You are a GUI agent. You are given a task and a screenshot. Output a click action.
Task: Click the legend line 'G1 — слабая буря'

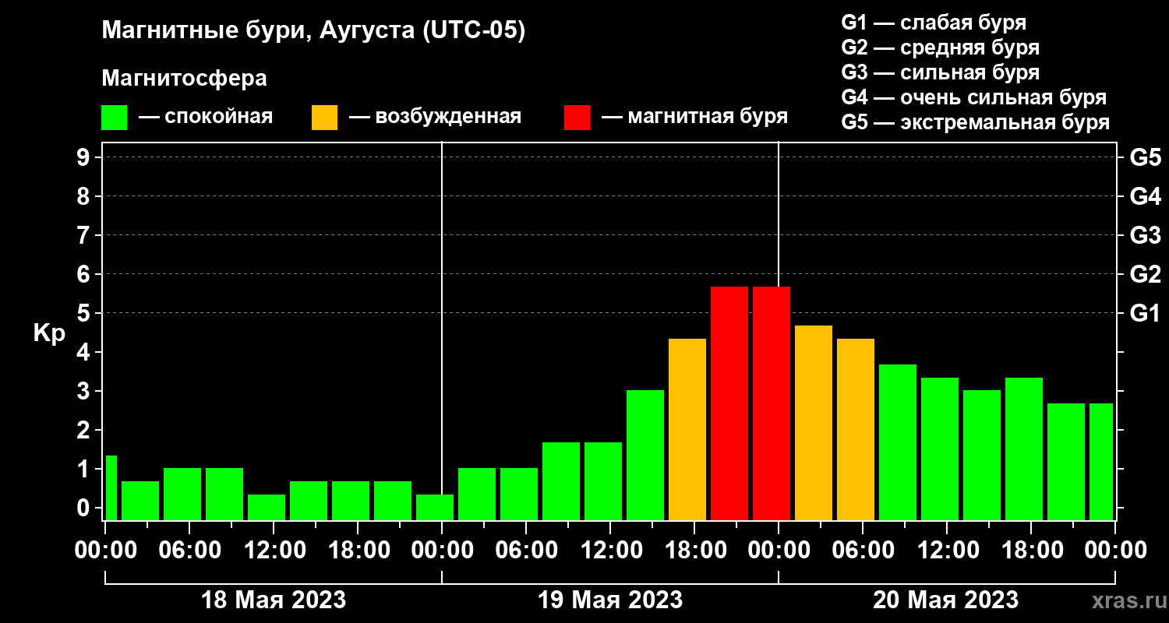pos(934,23)
